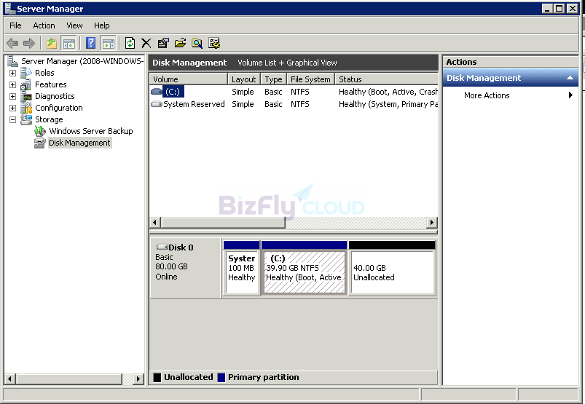Open the View menu

point(74,25)
